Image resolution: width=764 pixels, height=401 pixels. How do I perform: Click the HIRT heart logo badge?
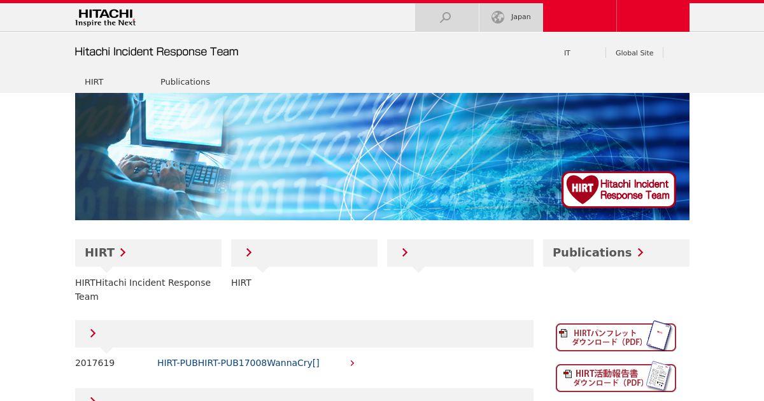[618, 190]
